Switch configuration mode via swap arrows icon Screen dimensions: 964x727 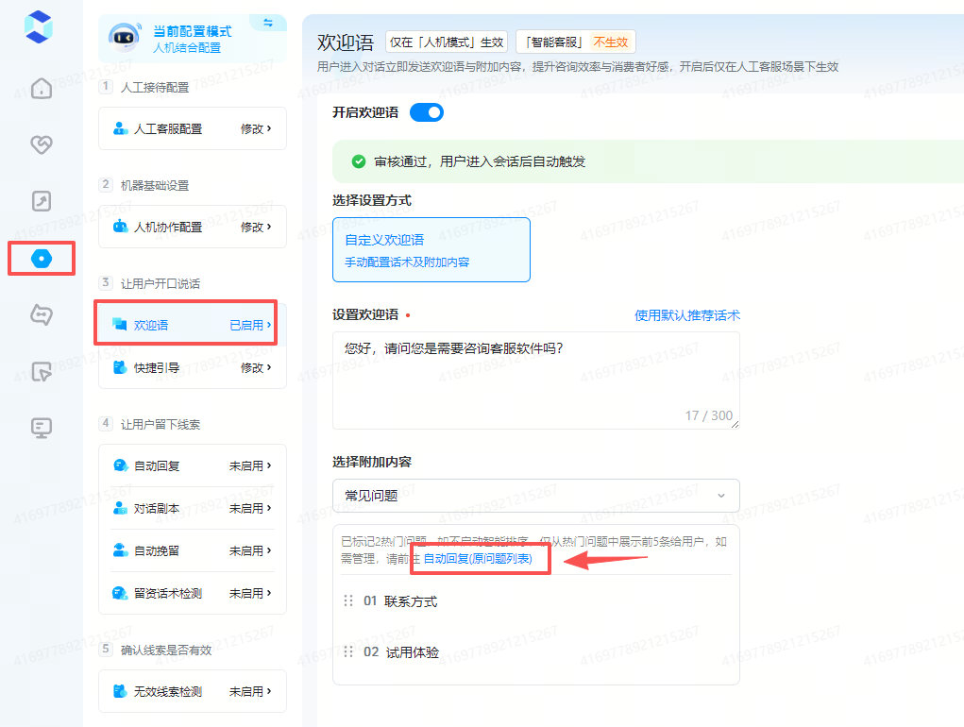point(268,23)
